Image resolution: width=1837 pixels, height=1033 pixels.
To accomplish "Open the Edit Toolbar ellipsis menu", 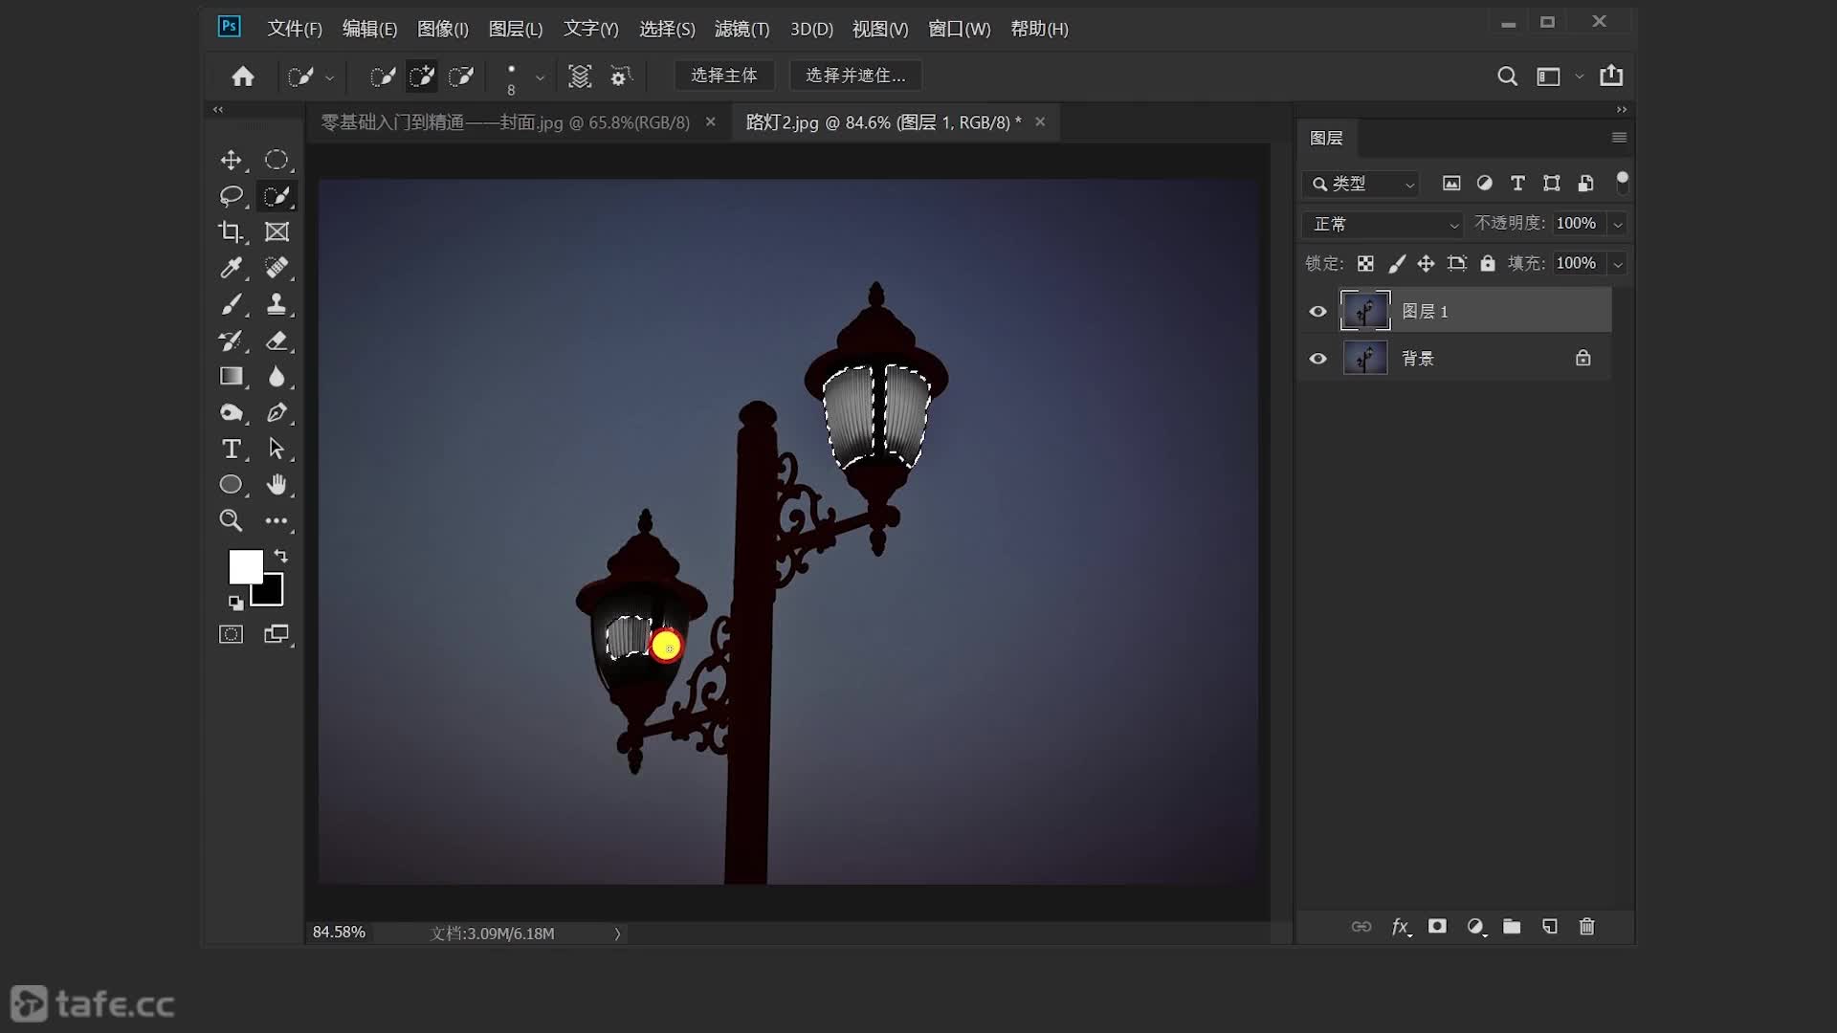I will pos(277,520).
